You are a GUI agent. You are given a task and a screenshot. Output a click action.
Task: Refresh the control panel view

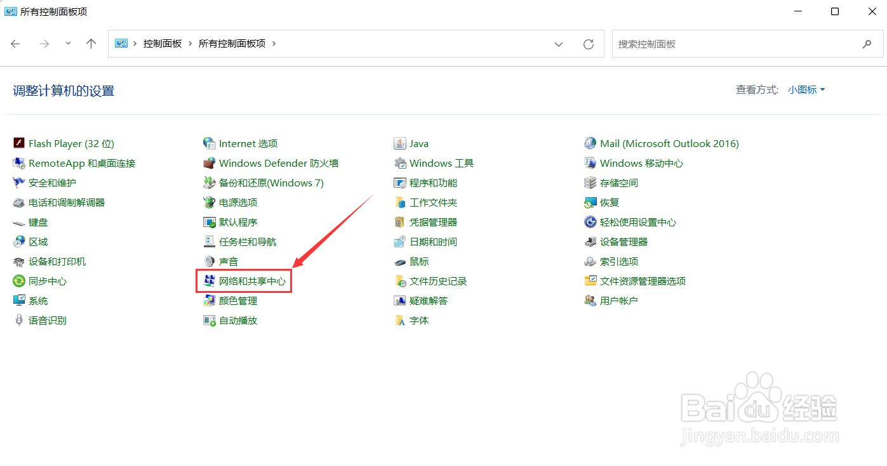589,44
